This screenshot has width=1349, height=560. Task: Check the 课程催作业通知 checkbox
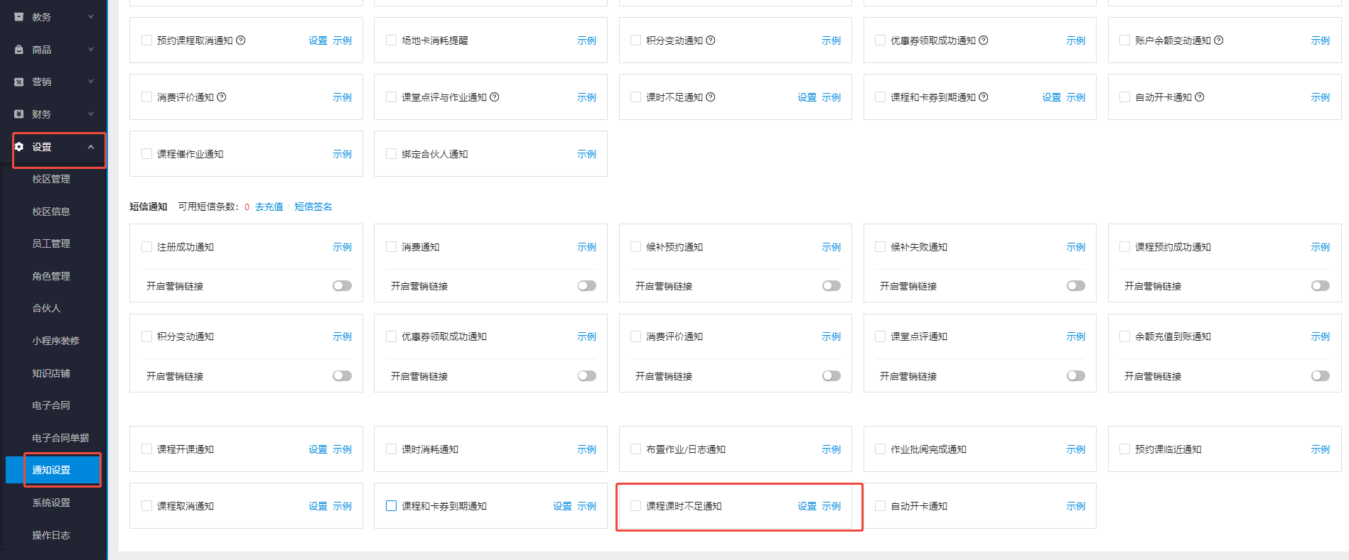(146, 154)
